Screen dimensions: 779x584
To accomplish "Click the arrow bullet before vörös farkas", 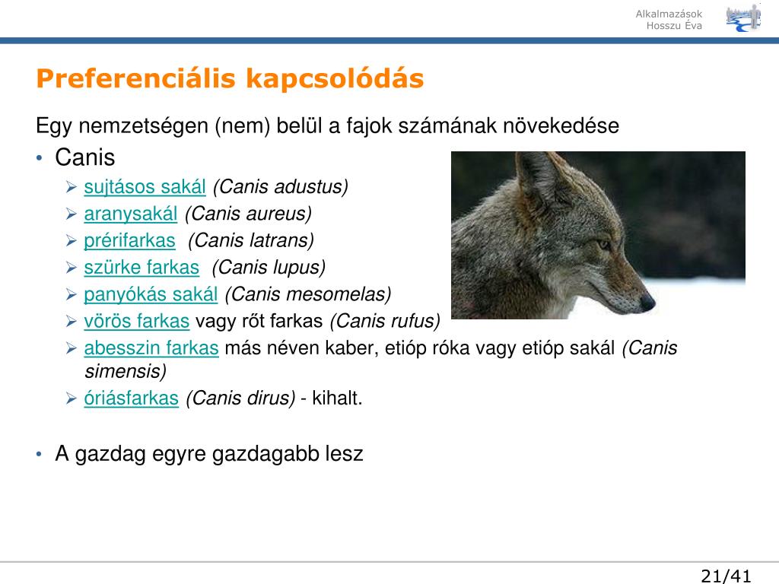I will coord(72,322).
